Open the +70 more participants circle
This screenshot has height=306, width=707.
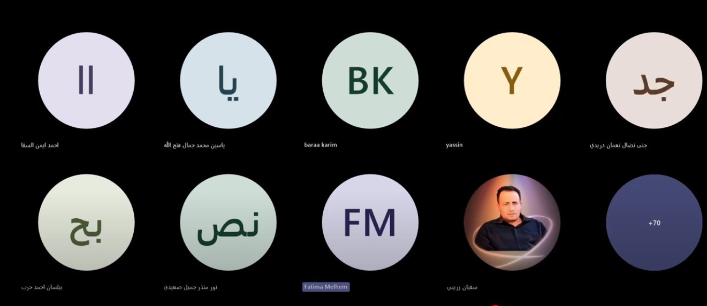(x=654, y=222)
